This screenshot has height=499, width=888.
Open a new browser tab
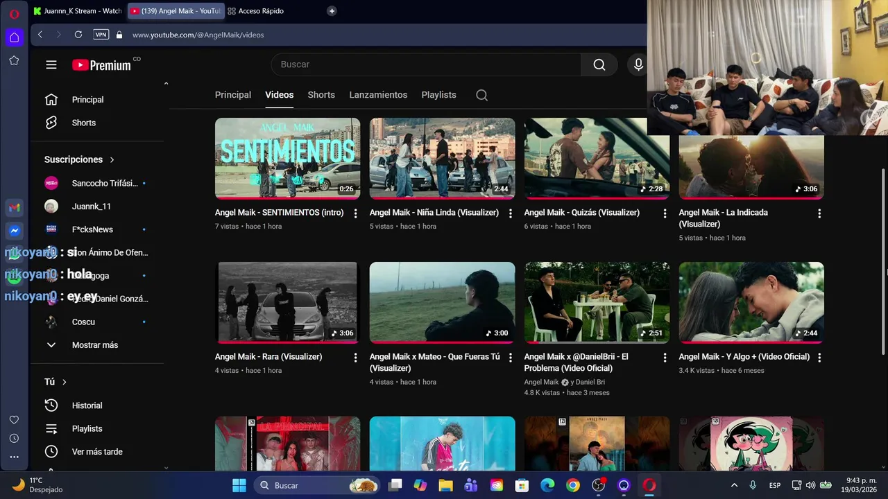point(332,11)
